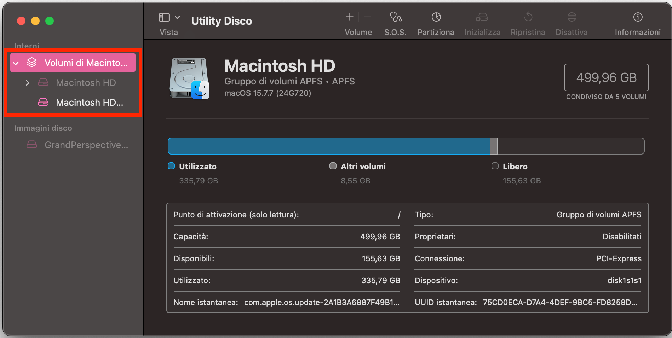The image size is (672, 338).
Task: Click Tipo value 'Gruppo di volumi APFS'
Action: click(599, 215)
